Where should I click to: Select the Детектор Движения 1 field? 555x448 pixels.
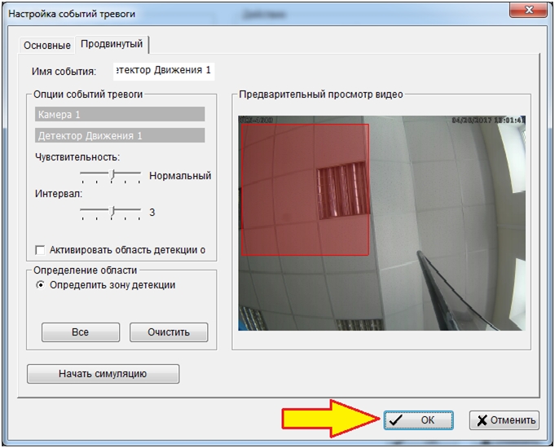120,135
